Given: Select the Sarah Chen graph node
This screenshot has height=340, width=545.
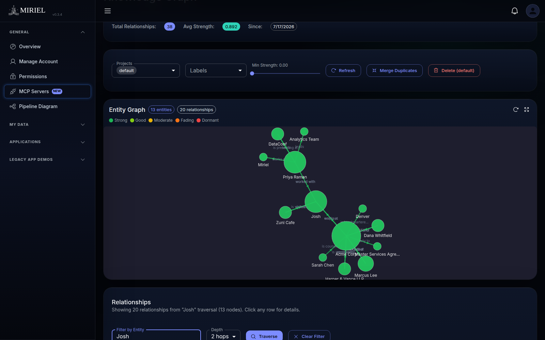Looking at the screenshot, I should point(323,257).
